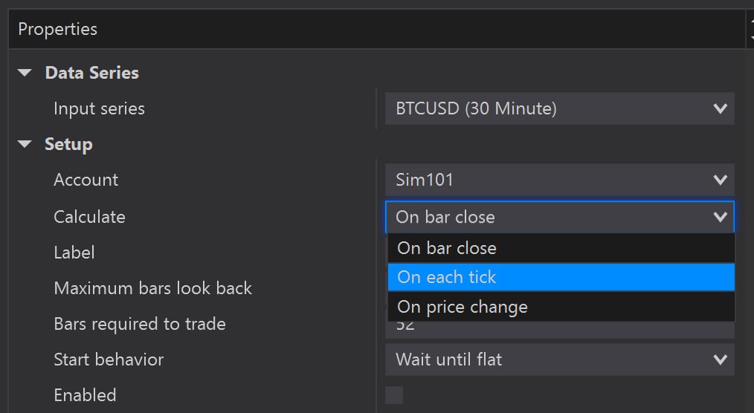Screen dimensions: 754x413
Task: Choose 'On each tick' option
Action: [561, 277]
